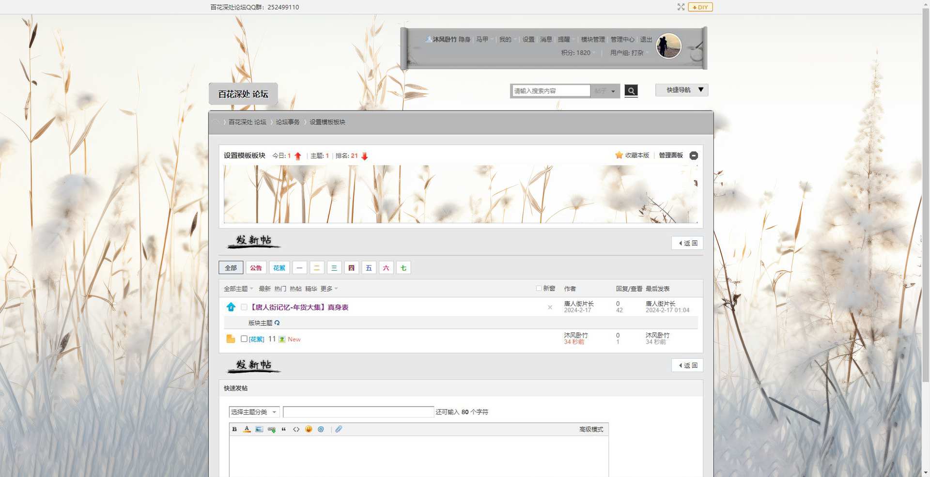Toggle the 新窗 new window checkbox
Viewport: 930px width, 477px height.
pos(539,288)
